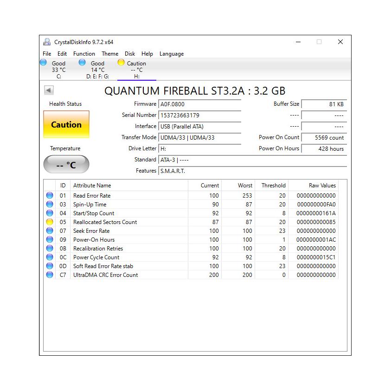391x391 pixels.
Task: Select the Good C: drive at 33 °C
Action: 54,70
